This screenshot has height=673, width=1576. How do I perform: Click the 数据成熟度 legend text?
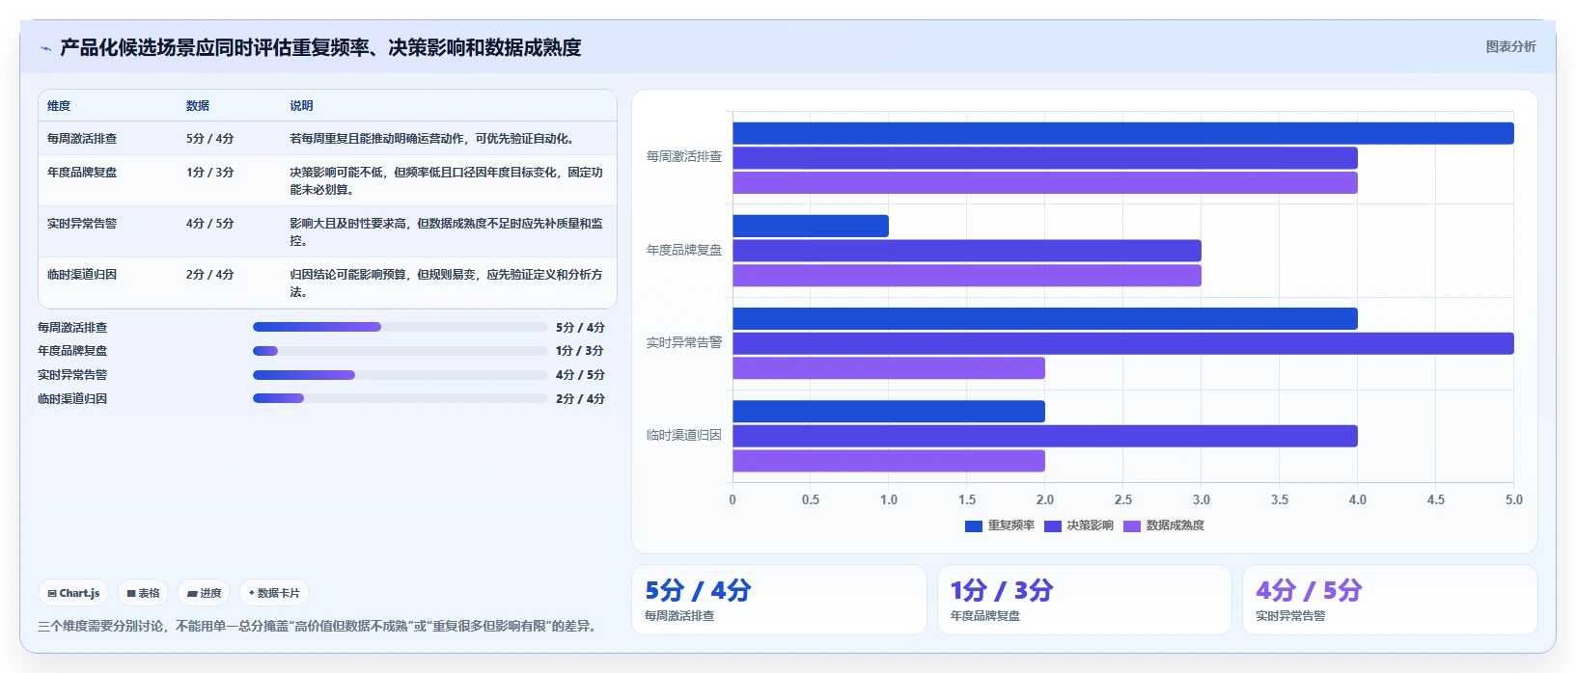coord(1175,525)
